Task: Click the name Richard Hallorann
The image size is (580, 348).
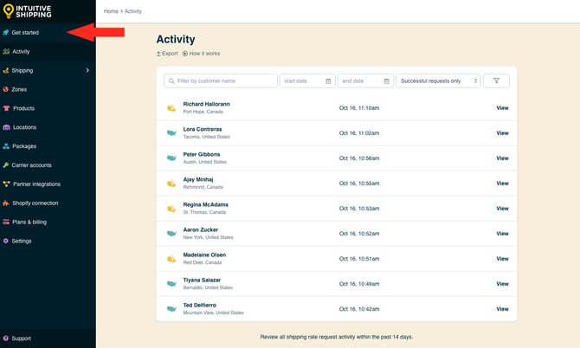Action: point(206,104)
